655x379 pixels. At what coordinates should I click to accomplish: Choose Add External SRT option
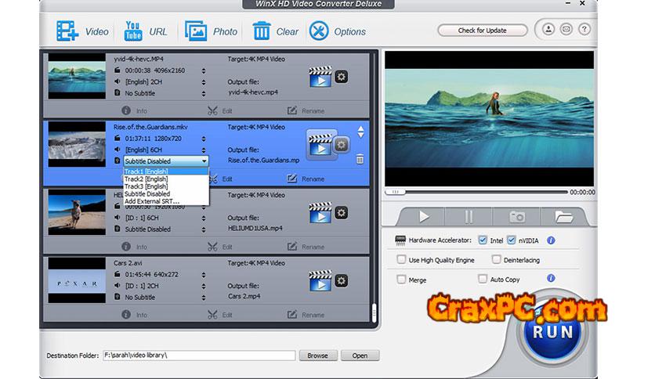[151, 201]
